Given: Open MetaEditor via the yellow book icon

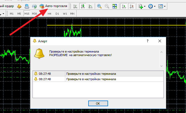Looking at the screenshot, I should coord(19,6).
